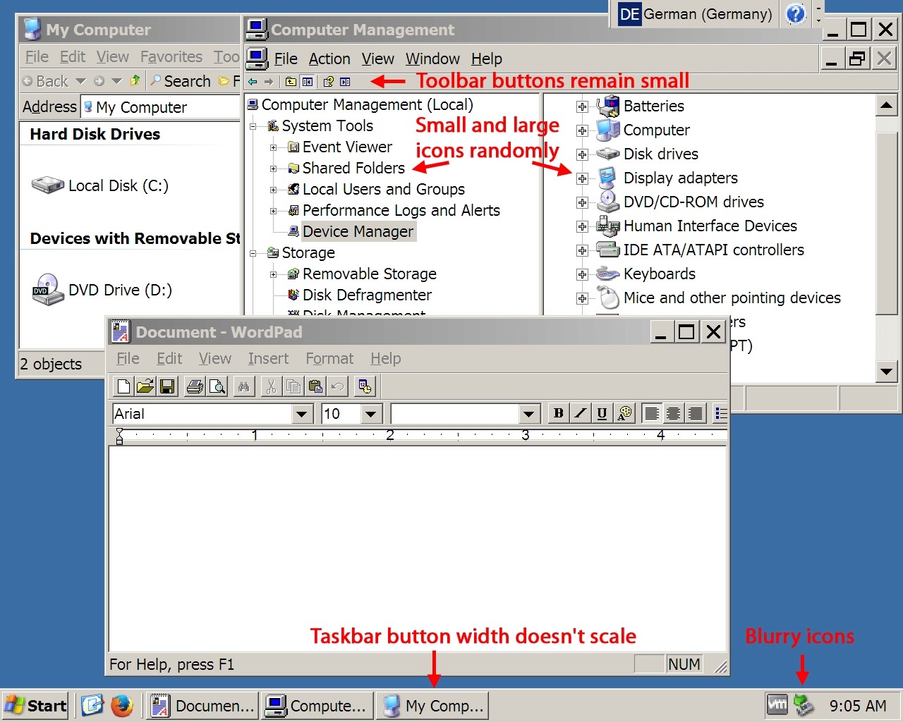Click the Cut scissors icon in WordPad
The image size is (903, 722).
click(271, 386)
